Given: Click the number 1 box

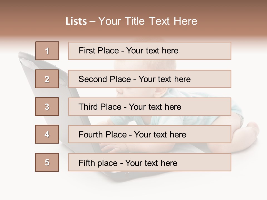Looking at the screenshot, I should [47, 51].
